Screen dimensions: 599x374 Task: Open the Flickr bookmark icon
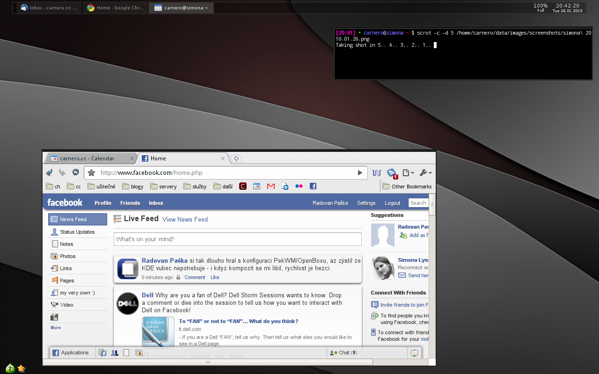pyautogui.click(x=299, y=186)
